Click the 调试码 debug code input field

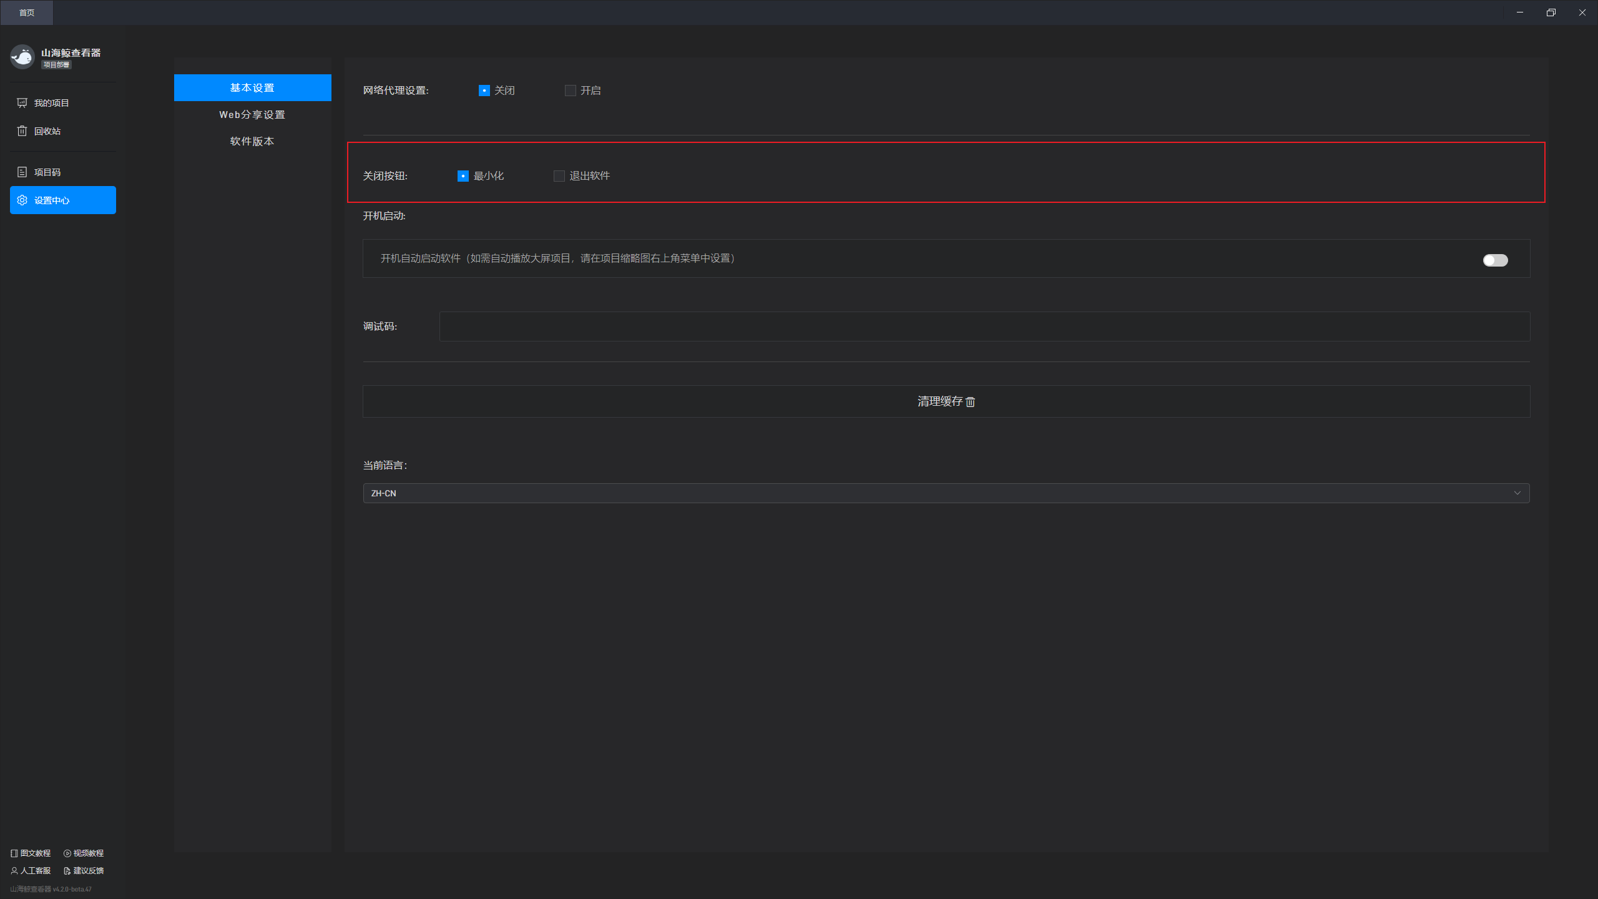pos(984,327)
